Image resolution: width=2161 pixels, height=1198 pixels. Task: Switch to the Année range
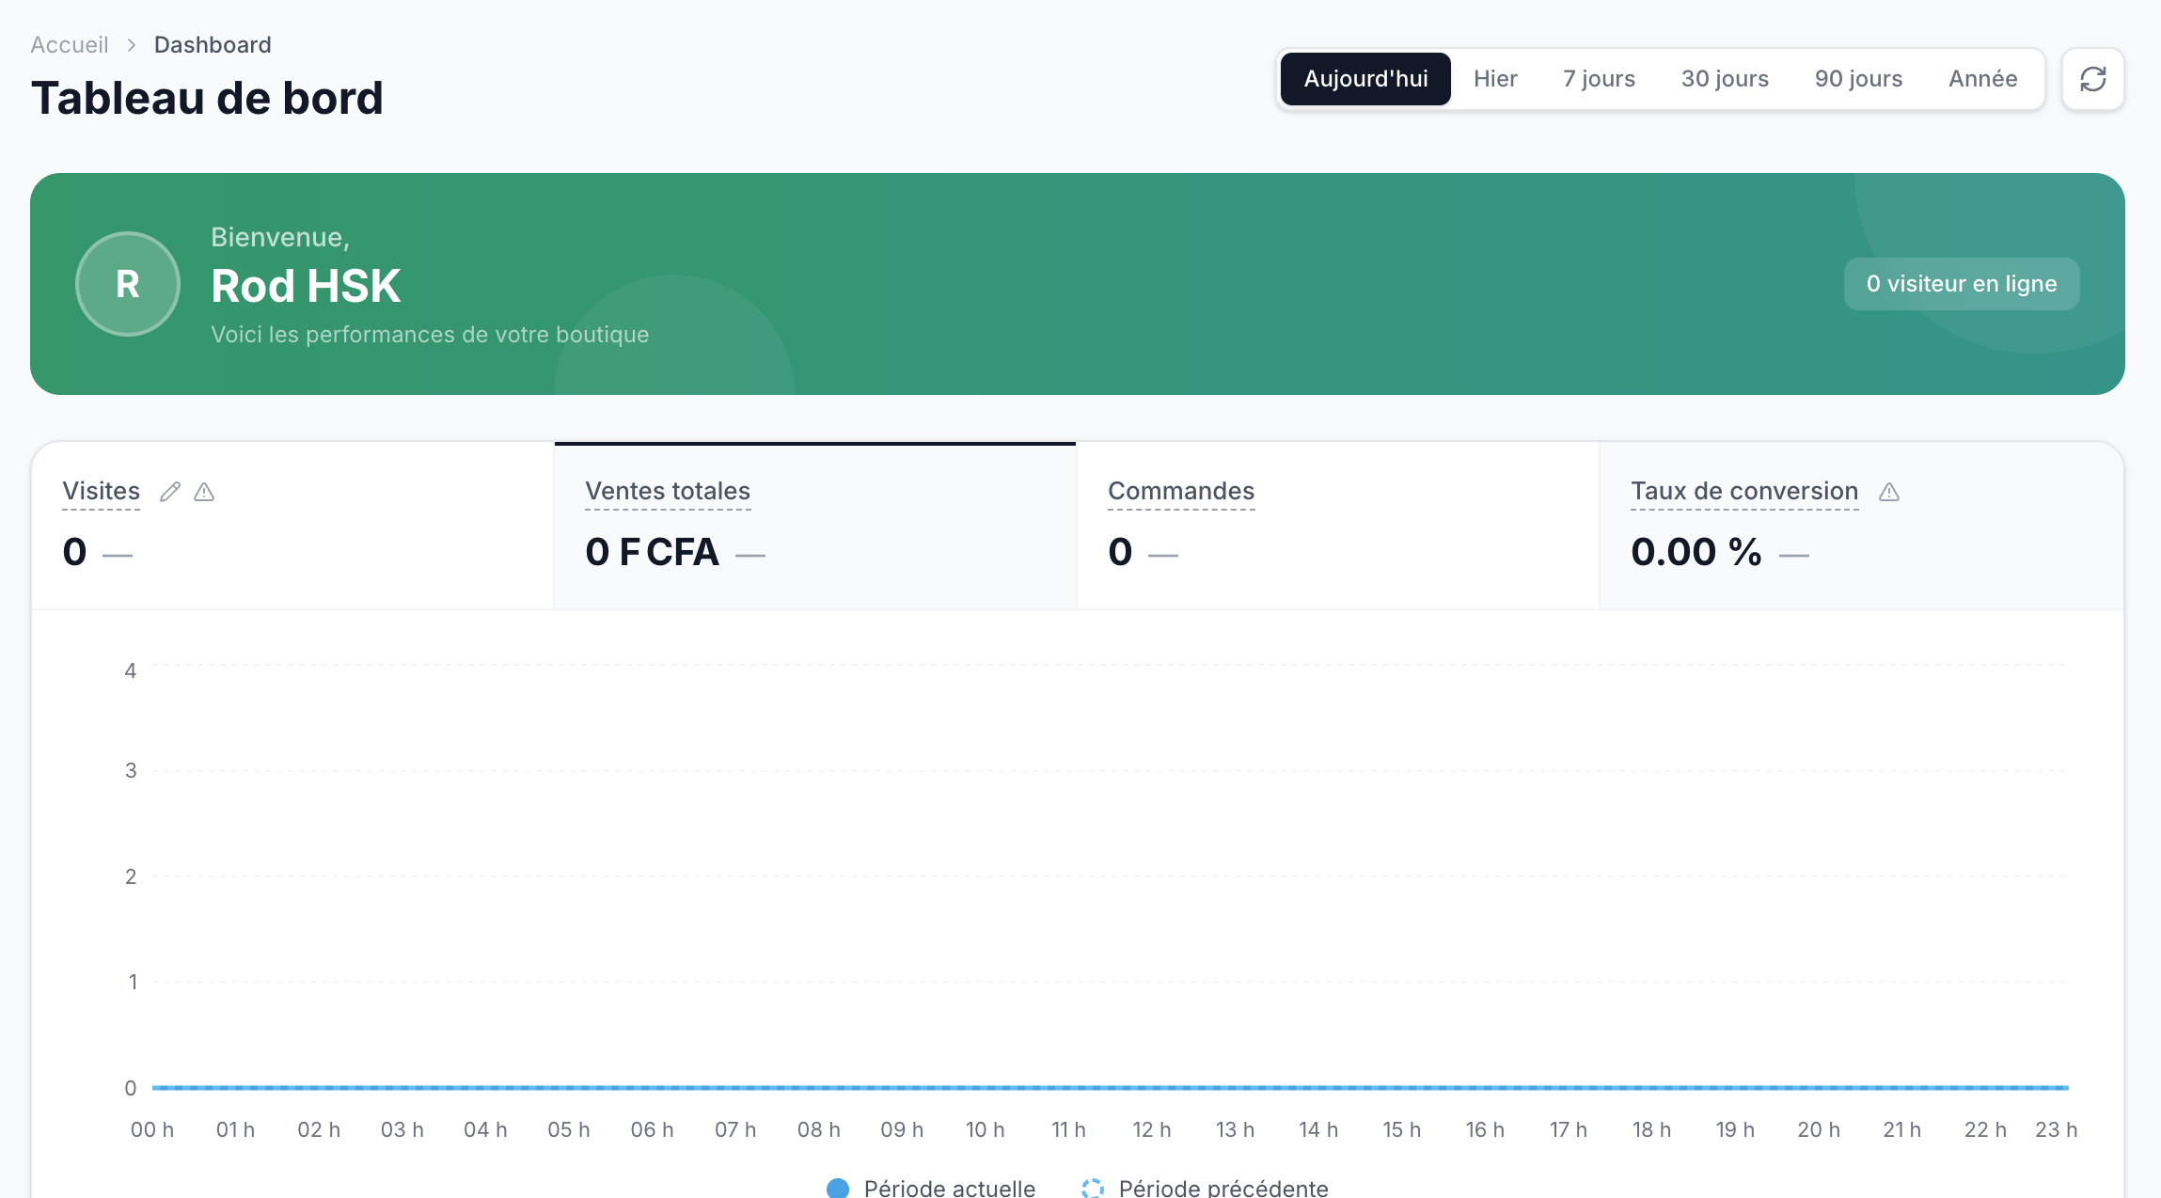1982,79
